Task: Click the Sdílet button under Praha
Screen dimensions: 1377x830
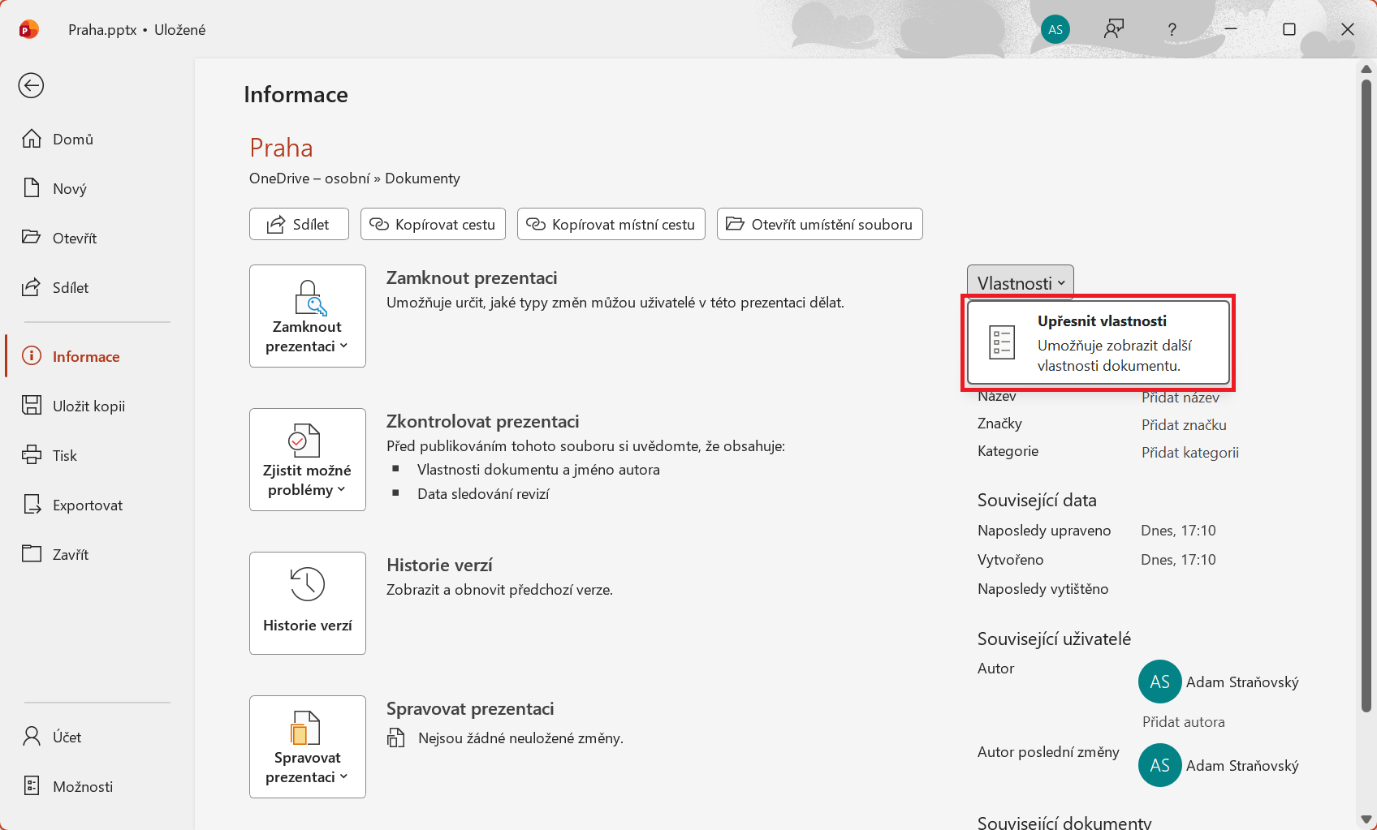Action: pos(299,224)
